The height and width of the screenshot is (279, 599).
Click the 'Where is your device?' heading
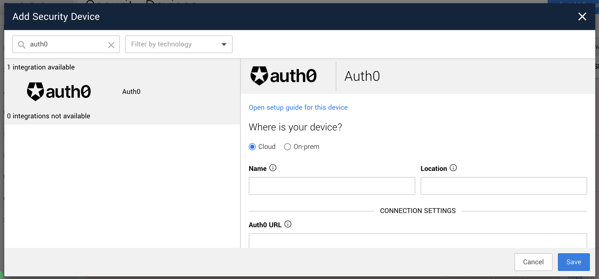[x=295, y=127]
